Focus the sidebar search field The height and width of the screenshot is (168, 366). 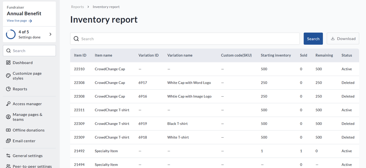[30, 51]
